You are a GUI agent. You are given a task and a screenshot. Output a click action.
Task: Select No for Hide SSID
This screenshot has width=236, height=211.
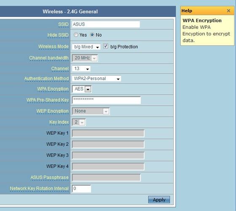(92, 35)
